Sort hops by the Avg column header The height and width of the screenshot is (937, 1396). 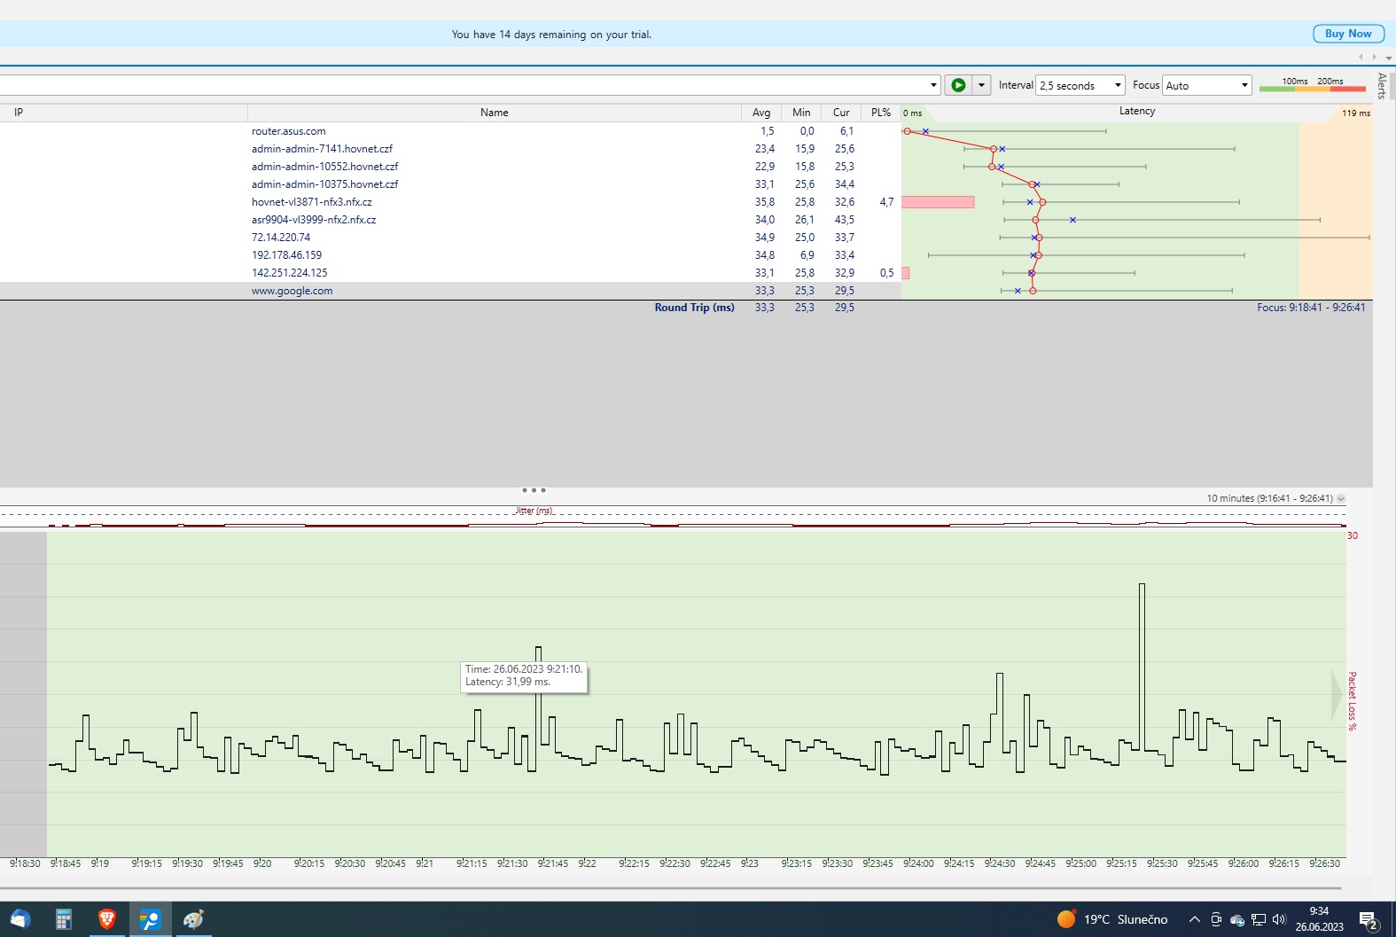pyautogui.click(x=760, y=113)
